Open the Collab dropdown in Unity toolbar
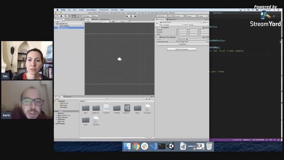Image resolution: width=284 pixels, height=160 pixels. tap(162, 16)
